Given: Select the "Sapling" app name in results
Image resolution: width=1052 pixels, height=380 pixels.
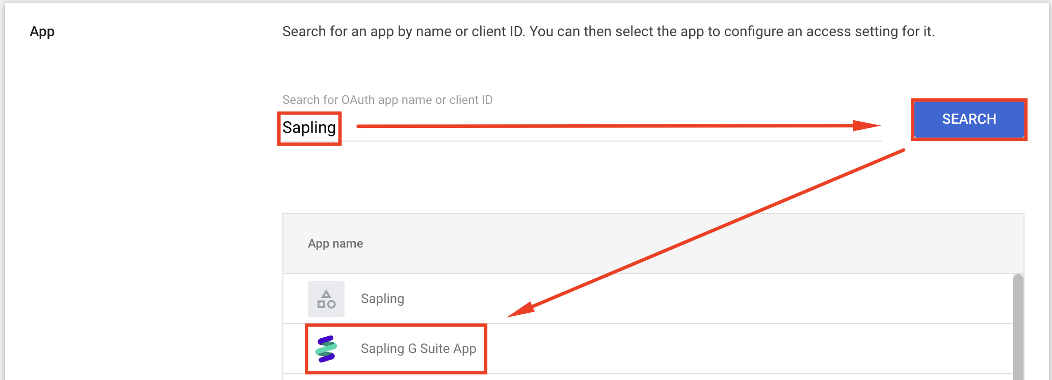Looking at the screenshot, I should pyautogui.click(x=382, y=299).
